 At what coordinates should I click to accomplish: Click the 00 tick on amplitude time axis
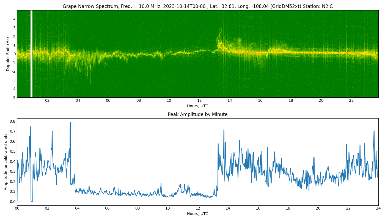[17, 208]
